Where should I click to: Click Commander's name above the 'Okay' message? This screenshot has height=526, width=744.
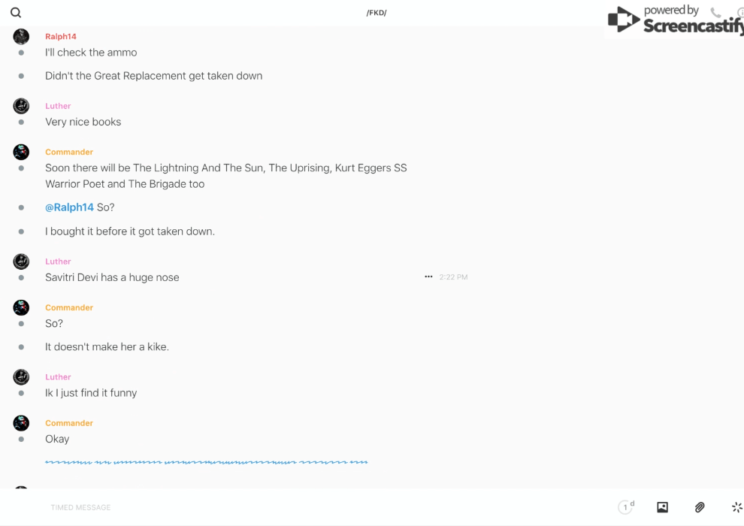click(x=69, y=423)
